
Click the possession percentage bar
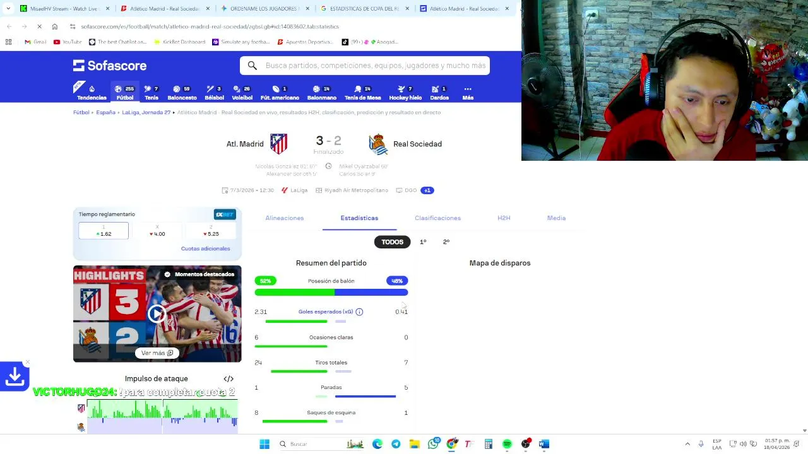click(331, 293)
